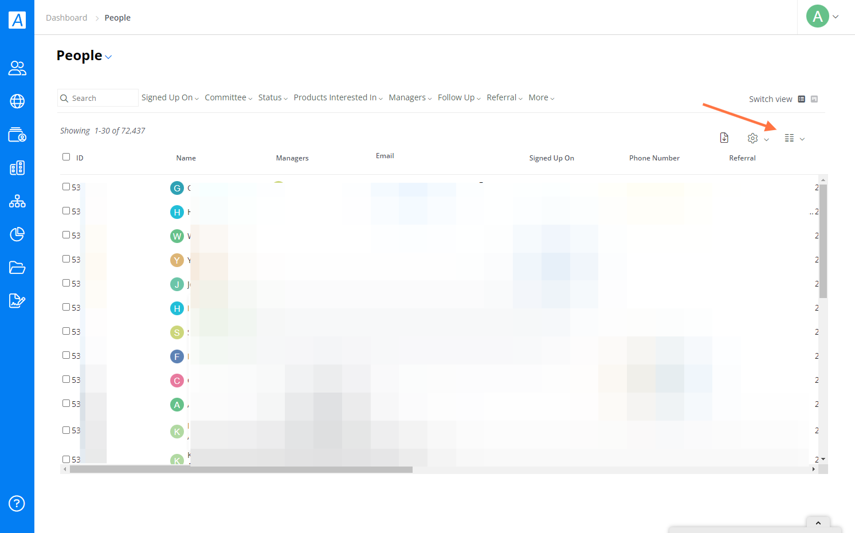Open the pie chart reports icon
Viewport: 855px width, 533px height.
click(x=17, y=234)
